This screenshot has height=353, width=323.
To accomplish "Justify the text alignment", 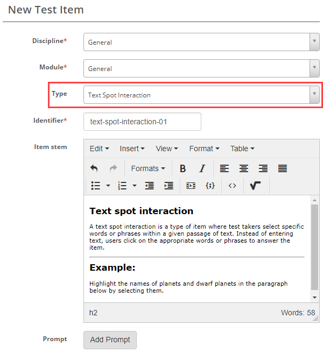I will (282, 168).
